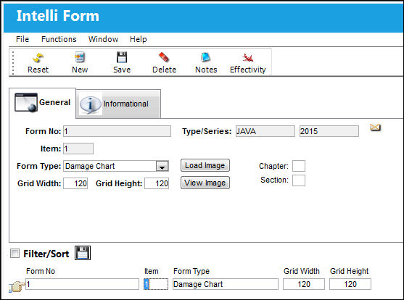Open the Functions menu
The width and height of the screenshot is (404, 300).
[x=59, y=39]
